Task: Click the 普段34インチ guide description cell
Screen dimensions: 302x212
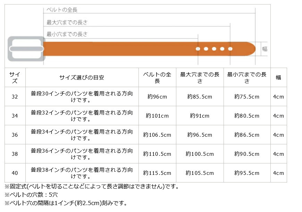Action: tap(82, 135)
